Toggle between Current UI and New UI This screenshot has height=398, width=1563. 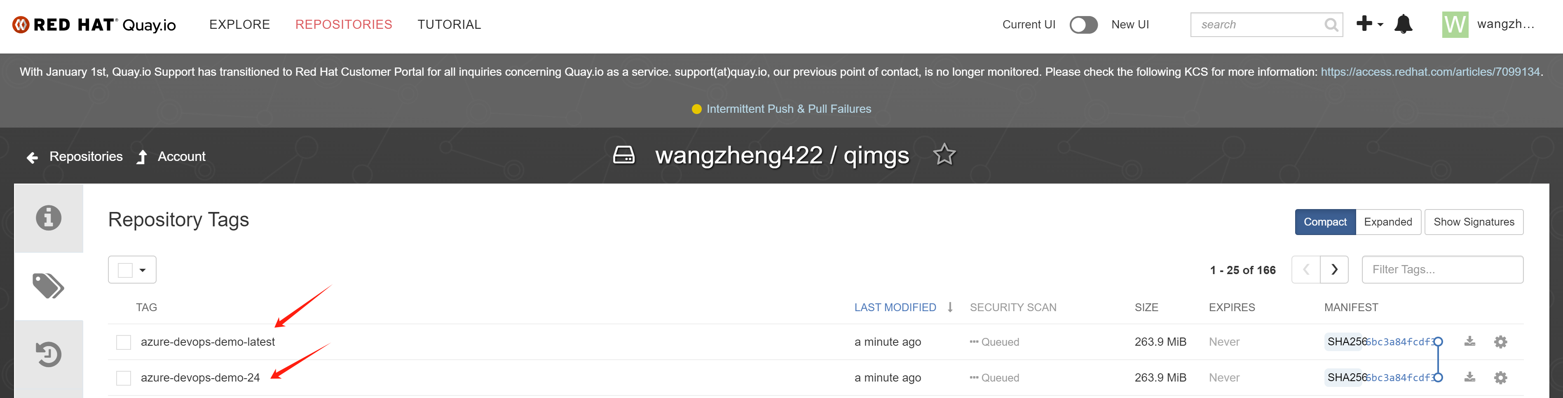tap(1083, 25)
